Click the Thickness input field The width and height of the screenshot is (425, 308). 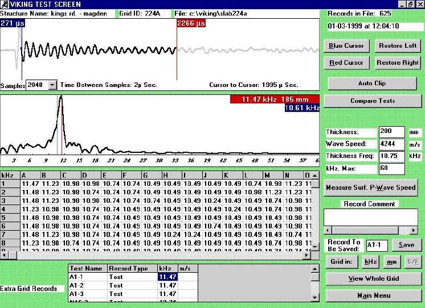tap(391, 132)
